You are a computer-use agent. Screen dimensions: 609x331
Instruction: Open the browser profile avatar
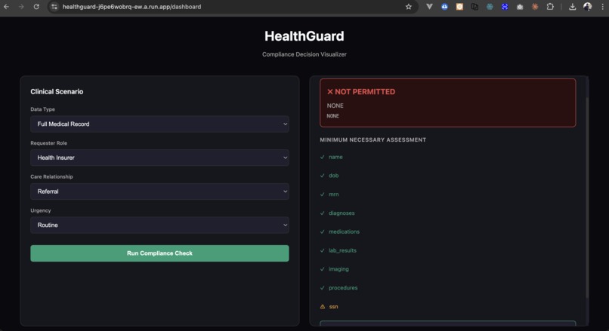587,7
